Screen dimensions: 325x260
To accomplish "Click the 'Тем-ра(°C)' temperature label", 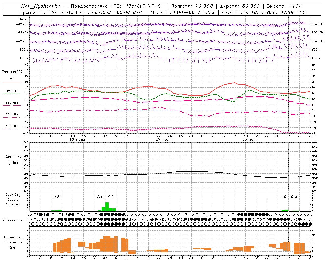I will click(x=12, y=72).
